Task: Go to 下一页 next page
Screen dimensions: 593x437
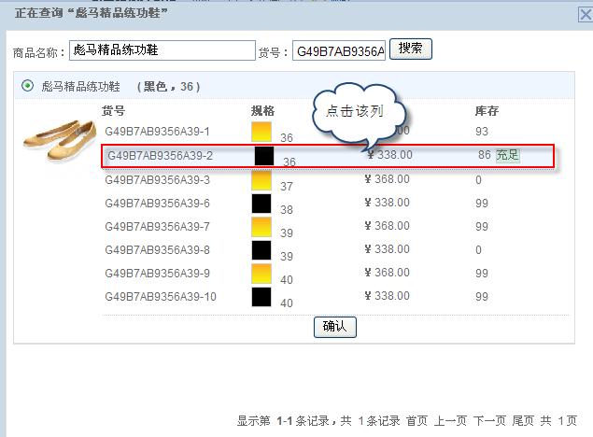Action: coord(489,421)
